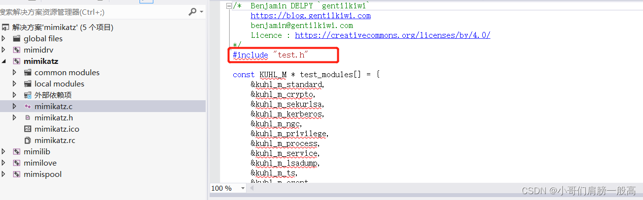Click the search magnifier icon in Solution Explorer
Image resolution: width=643 pixels, height=200 pixels.
(x=193, y=11)
